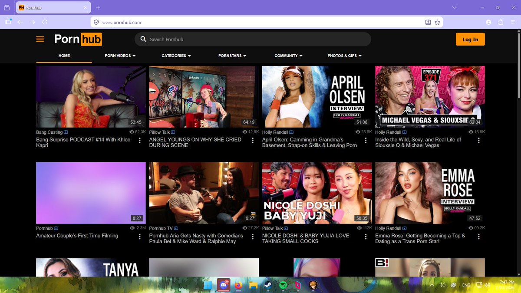Open options for Siouxsie Q & Michael Vegas video

point(478,140)
